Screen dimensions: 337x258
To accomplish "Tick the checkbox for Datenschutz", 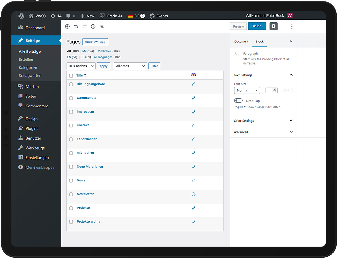I will point(71,98).
